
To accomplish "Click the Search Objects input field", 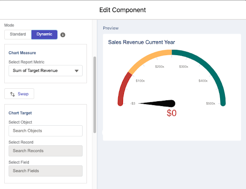I will [x=46, y=131].
